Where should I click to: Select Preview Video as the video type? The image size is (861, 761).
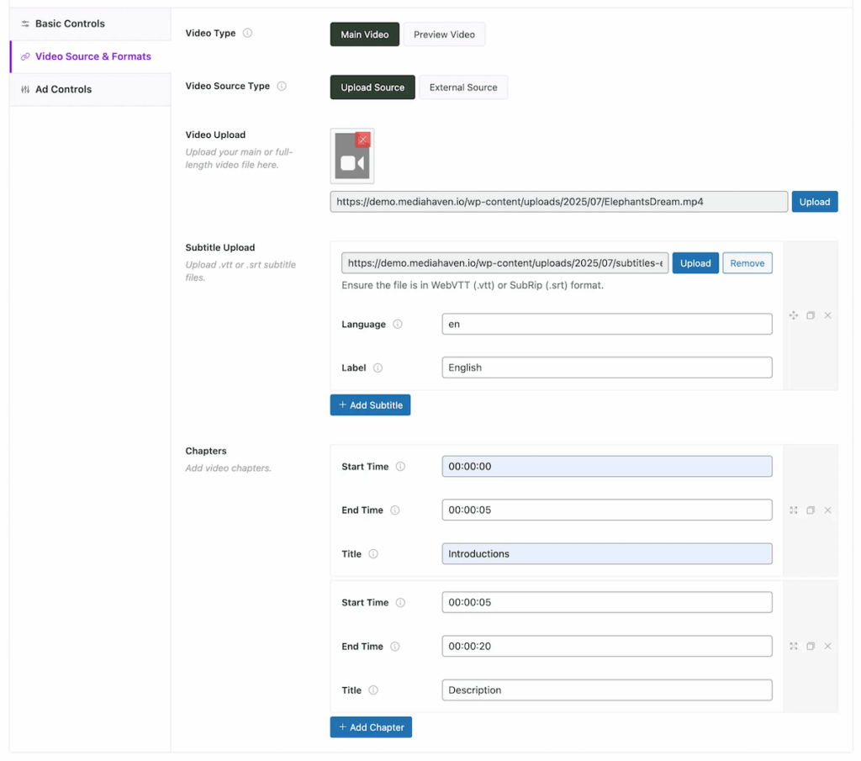444,34
